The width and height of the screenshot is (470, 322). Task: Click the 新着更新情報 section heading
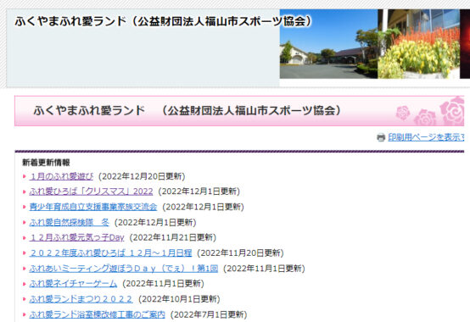tap(46, 163)
